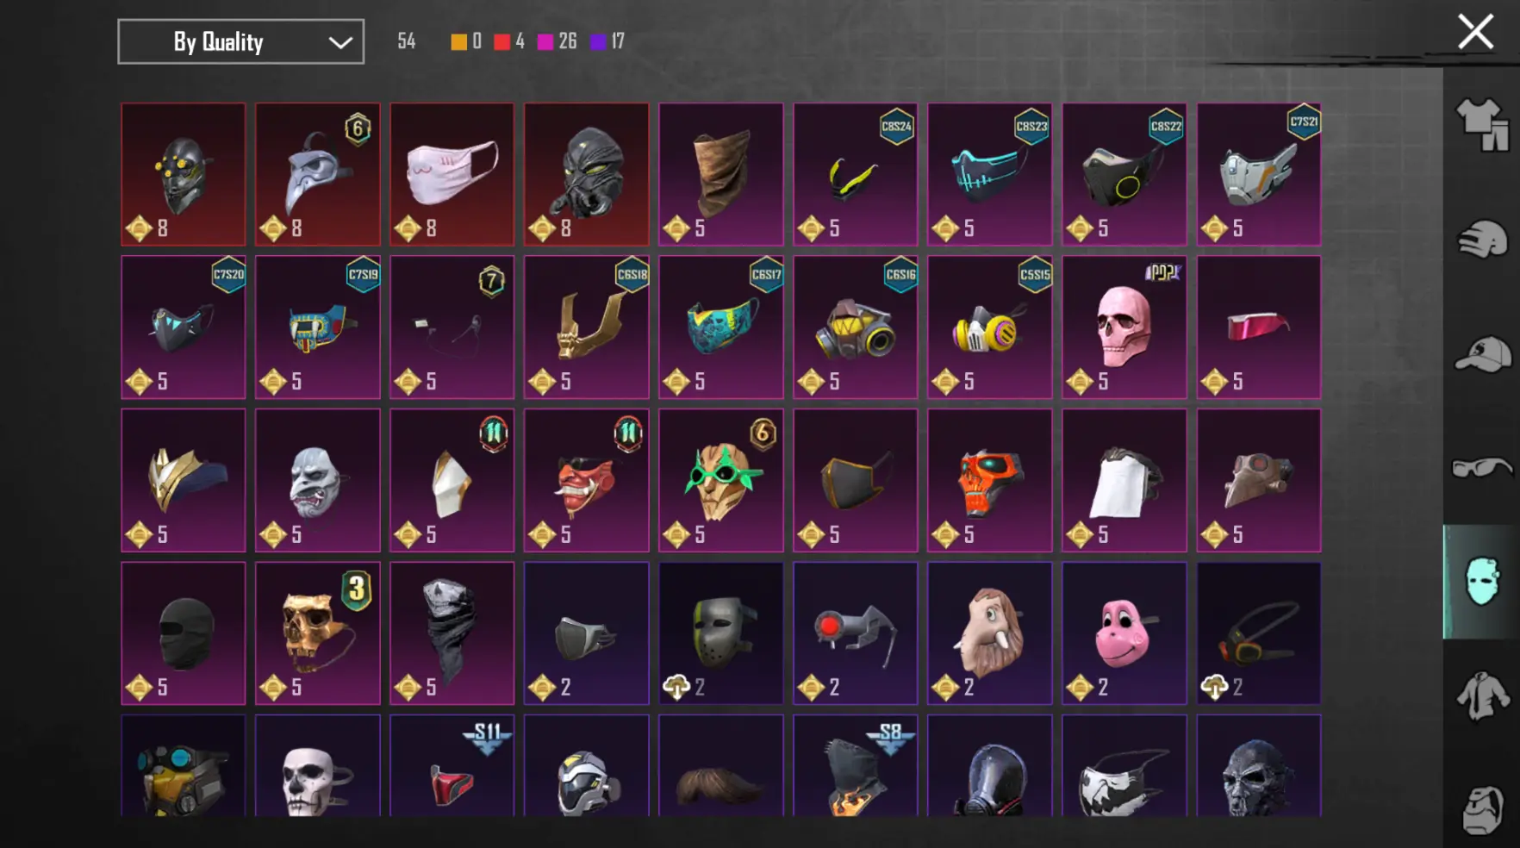The height and width of the screenshot is (848, 1520).
Task: Filter by the pink quality swatch
Action: 545,41
